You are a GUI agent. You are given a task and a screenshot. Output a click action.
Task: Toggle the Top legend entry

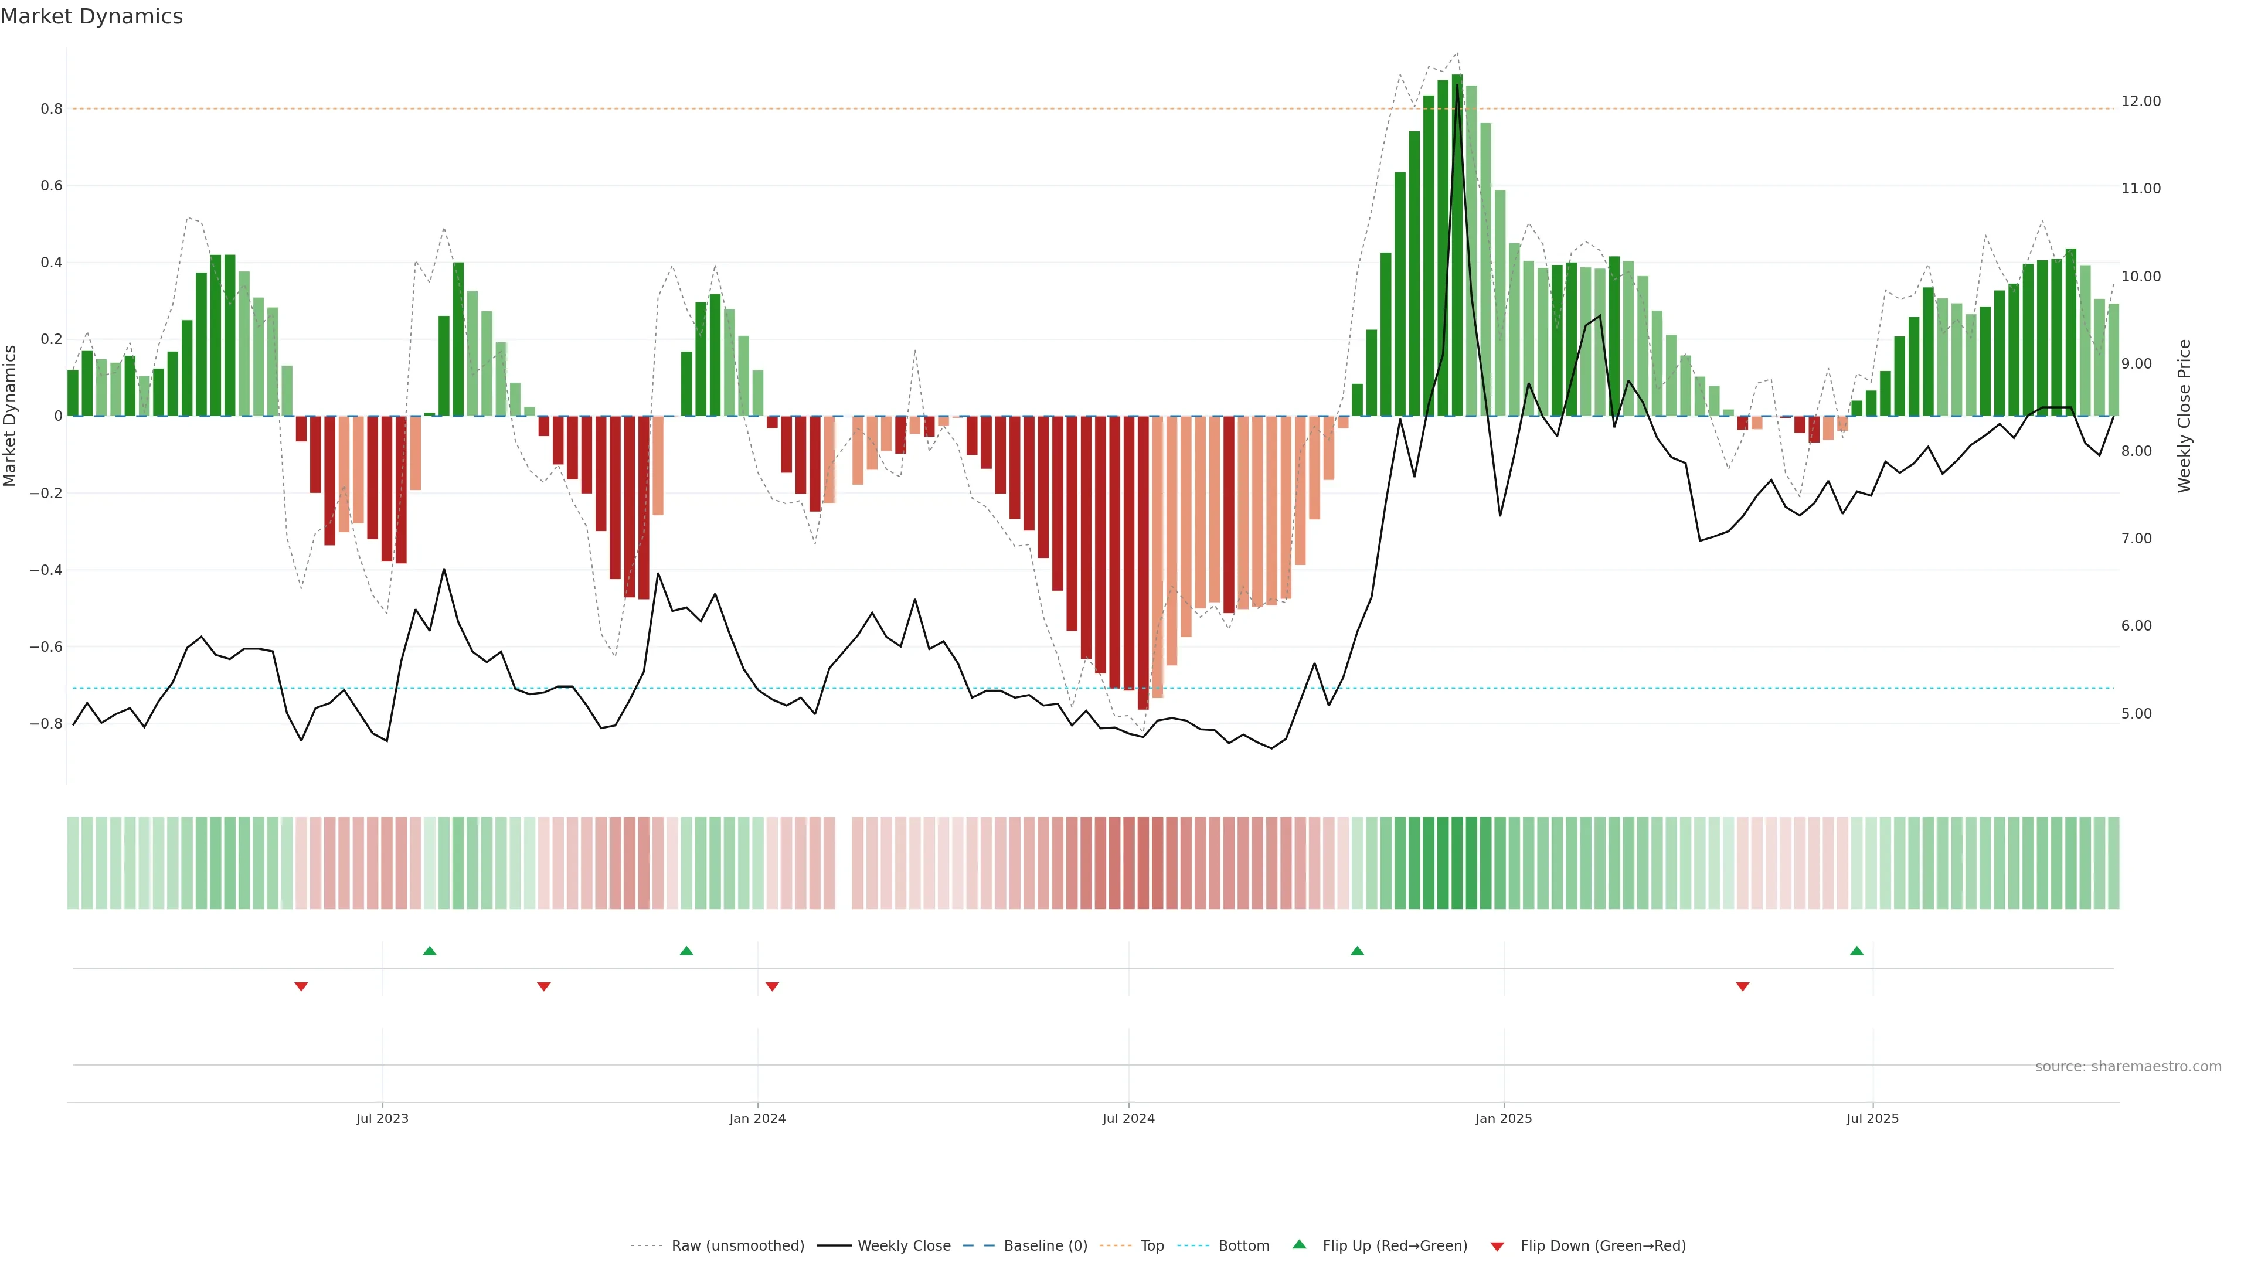pyautogui.click(x=1152, y=1246)
